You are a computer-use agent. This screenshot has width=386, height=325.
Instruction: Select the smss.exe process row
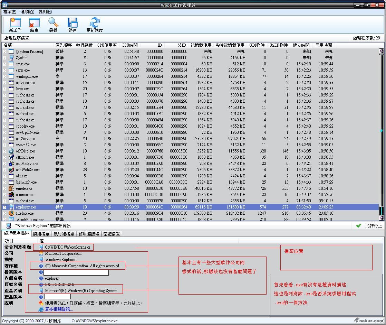point(190,64)
